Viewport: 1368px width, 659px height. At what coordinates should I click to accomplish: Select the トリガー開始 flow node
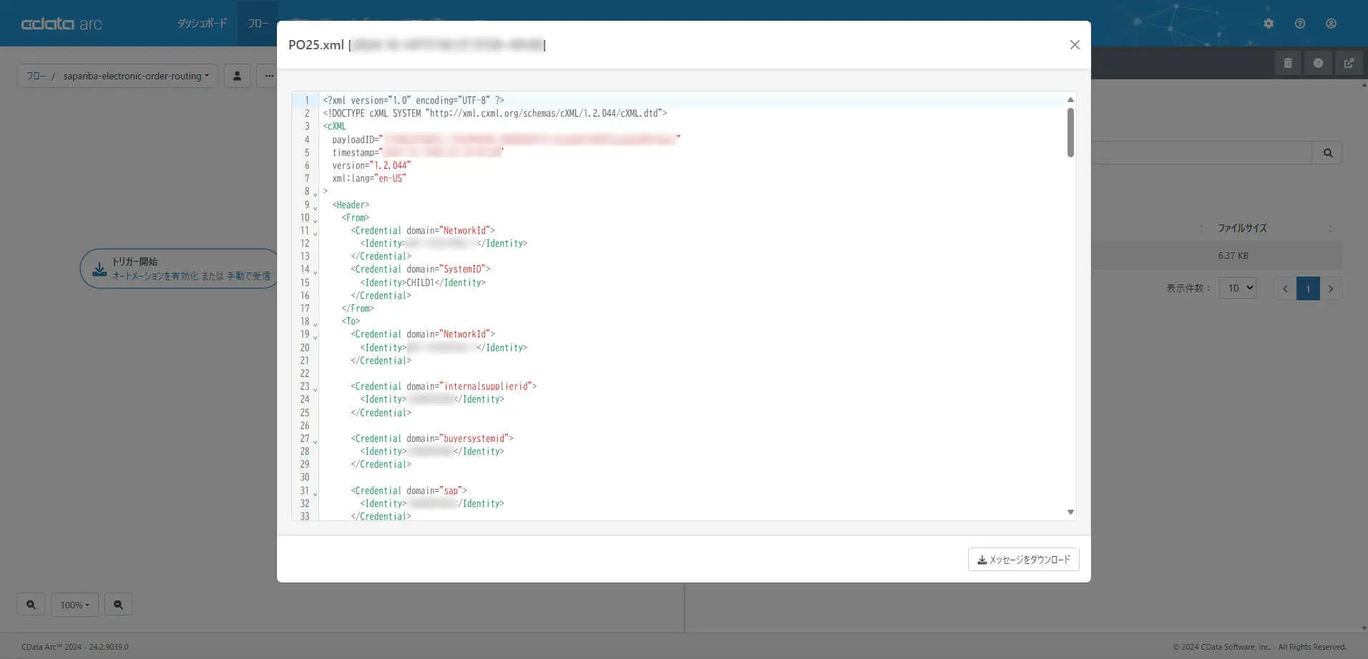(x=180, y=269)
